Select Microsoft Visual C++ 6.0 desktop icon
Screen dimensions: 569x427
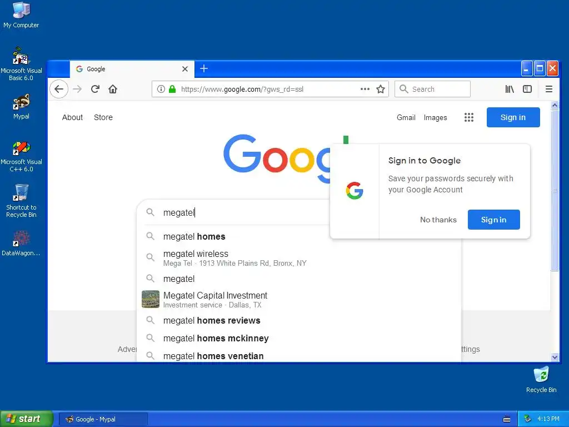tap(21, 157)
